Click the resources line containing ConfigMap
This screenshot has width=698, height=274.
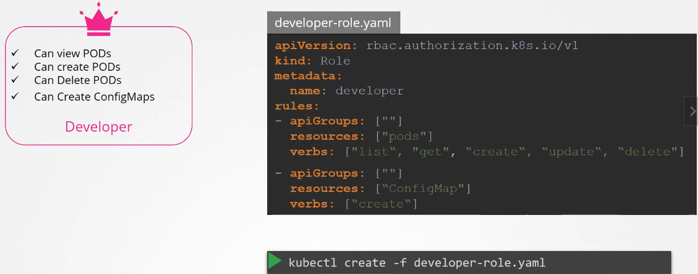380,188
